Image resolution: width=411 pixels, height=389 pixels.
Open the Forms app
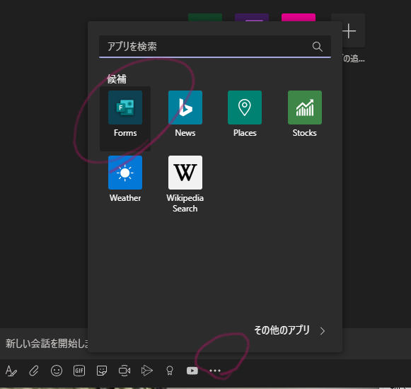tap(125, 119)
